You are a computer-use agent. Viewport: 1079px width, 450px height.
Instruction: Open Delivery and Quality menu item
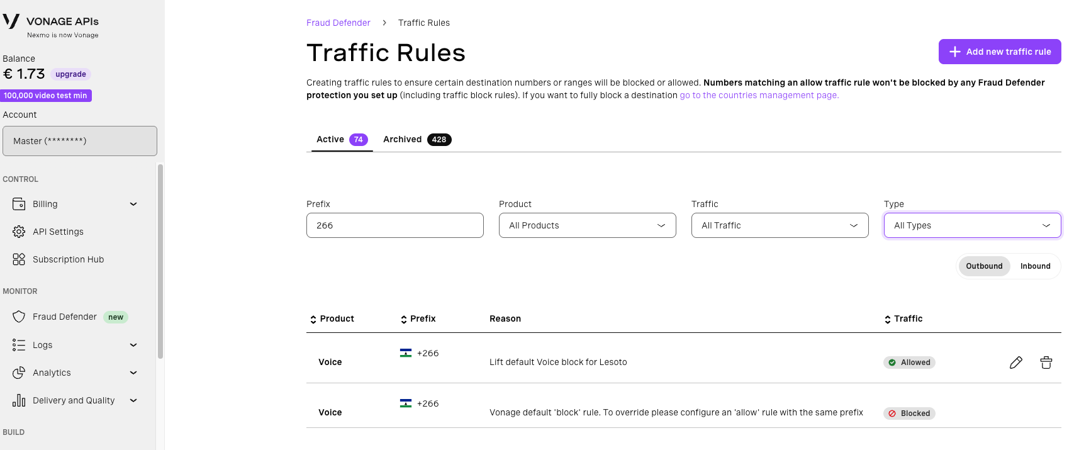click(74, 400)
